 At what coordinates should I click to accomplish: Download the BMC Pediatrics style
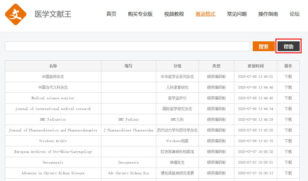point(288,119)
